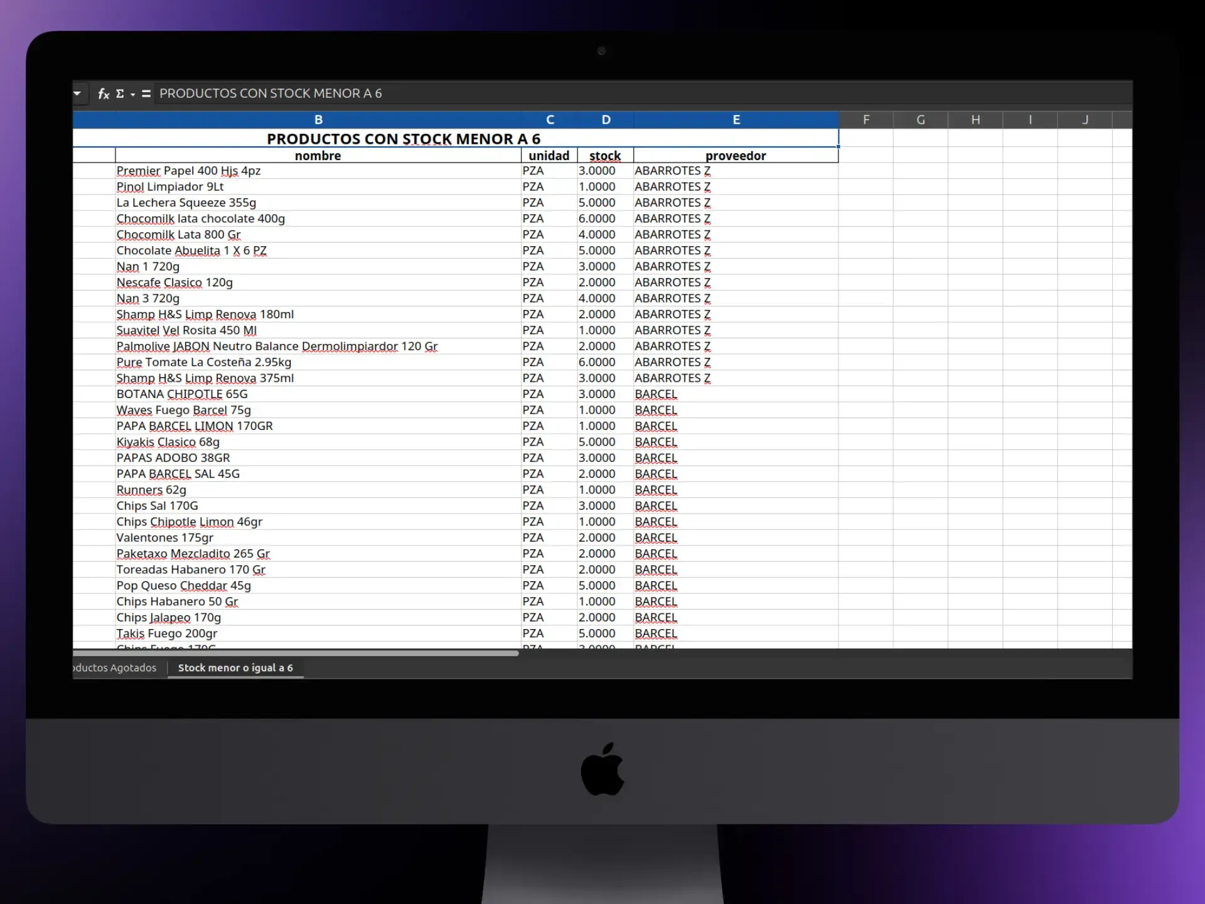
Task: Click the unidad header cell
Action: (550, 156)
